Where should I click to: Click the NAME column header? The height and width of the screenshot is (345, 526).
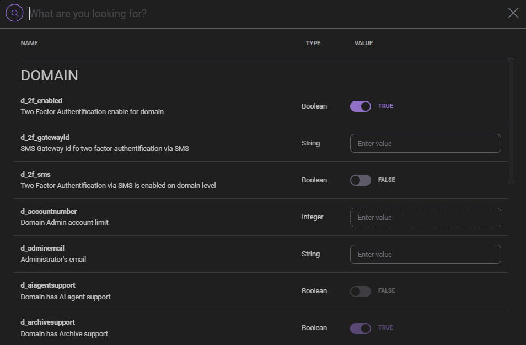(x=29, y=43)
